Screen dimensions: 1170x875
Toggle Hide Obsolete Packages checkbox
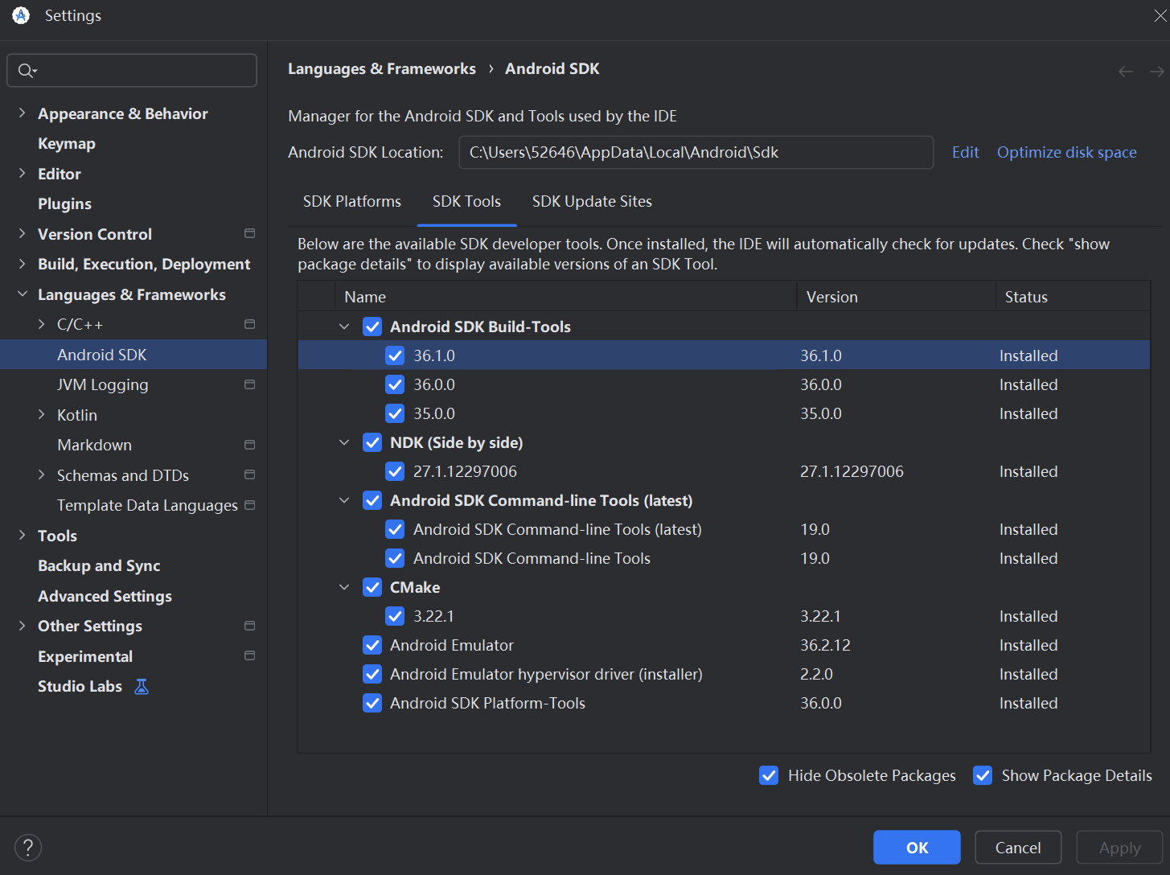pos(769,775)
